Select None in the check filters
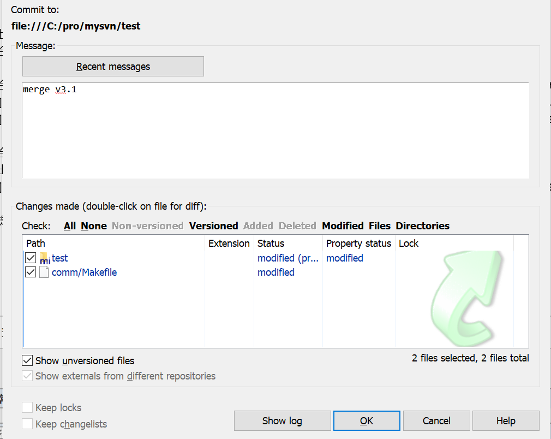Viewport: 551px width, 439px height. (94, 226)
